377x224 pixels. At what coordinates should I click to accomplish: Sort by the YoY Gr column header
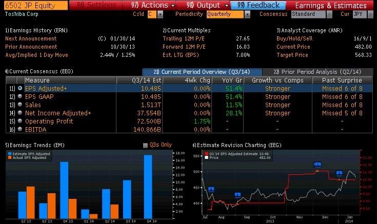[x=227, y=80]
